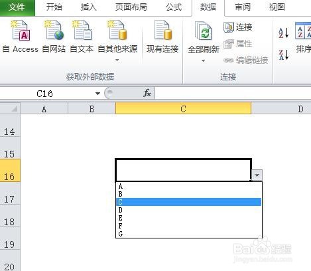
Task: Open the 文件 file tab
Action: coord(17,8)
